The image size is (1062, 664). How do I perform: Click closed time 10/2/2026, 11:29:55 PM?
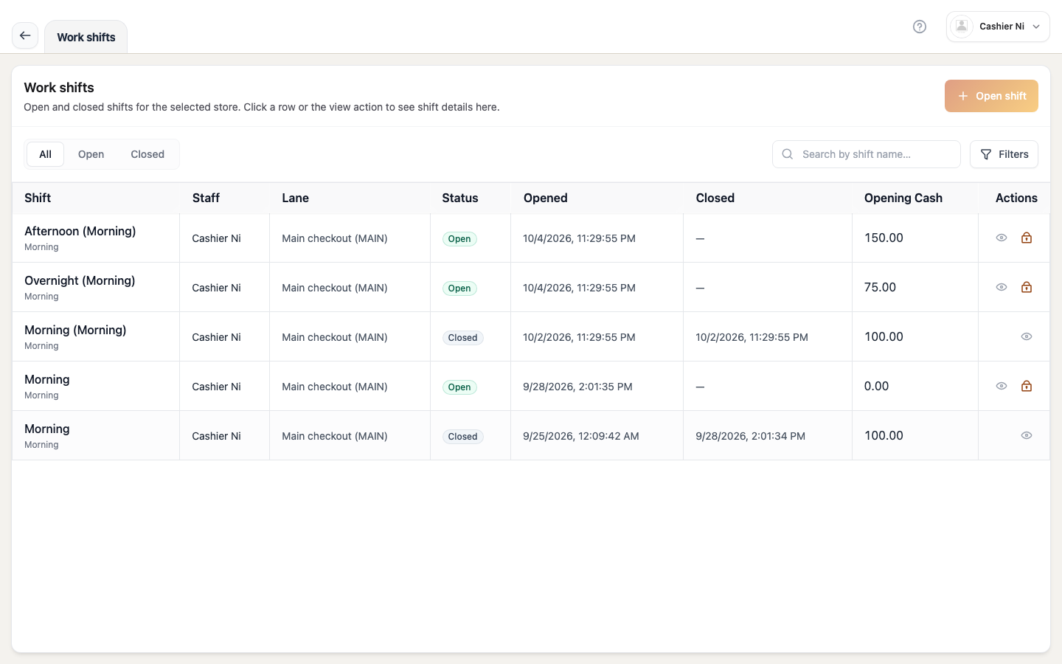pyautogui.click(x=752, y=337)
